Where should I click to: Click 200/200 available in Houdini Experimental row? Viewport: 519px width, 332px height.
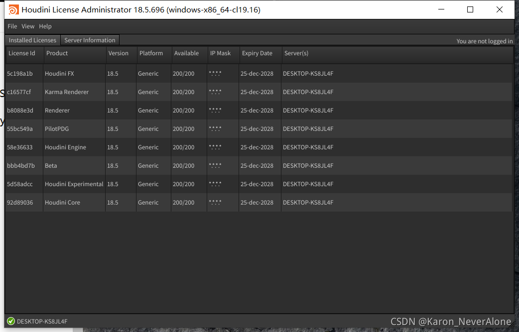pyautogui.click(x=183, y=184)
